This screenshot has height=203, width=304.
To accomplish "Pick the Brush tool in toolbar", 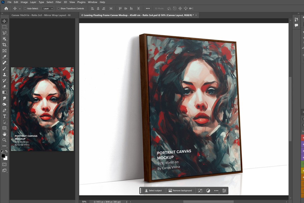I will click(x=4, y=69).
